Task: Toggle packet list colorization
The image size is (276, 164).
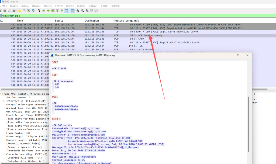Action: point(72,11)
